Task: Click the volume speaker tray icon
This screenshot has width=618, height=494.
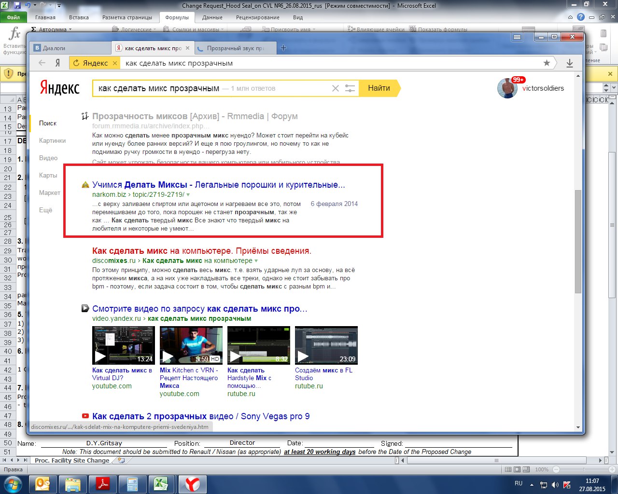Action: click(x=555, y=485)
